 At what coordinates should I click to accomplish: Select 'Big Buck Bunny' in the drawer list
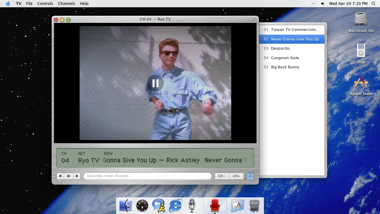[x=292, y=67]
